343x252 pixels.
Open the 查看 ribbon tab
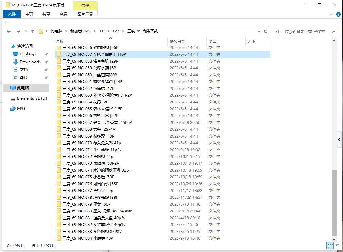click(63, 14)
